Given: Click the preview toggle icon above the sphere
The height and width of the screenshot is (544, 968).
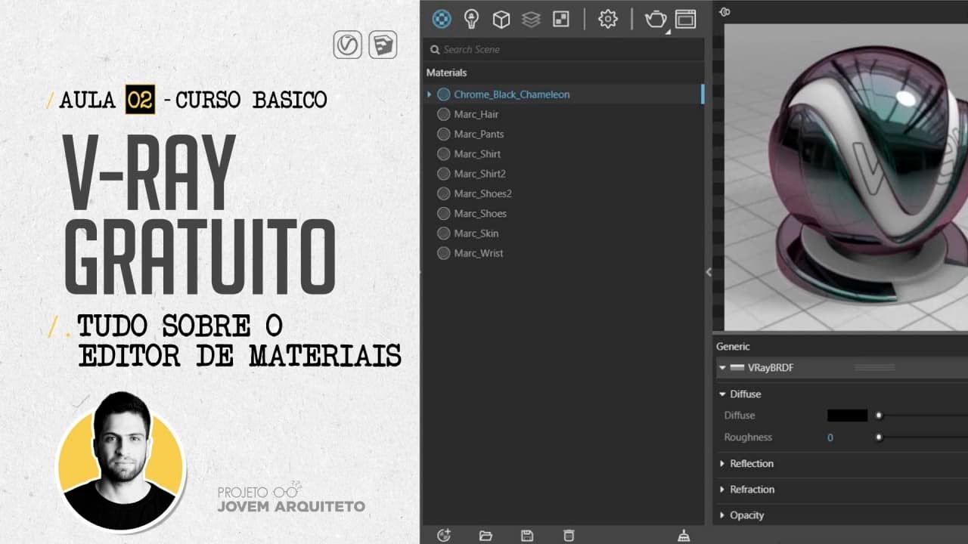Looking at the screenshot, I should pyautogui.click(x=724, y=12).
